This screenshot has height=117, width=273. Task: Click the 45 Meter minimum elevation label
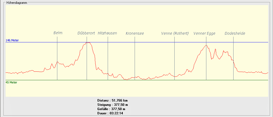click(x=11, y=82)
